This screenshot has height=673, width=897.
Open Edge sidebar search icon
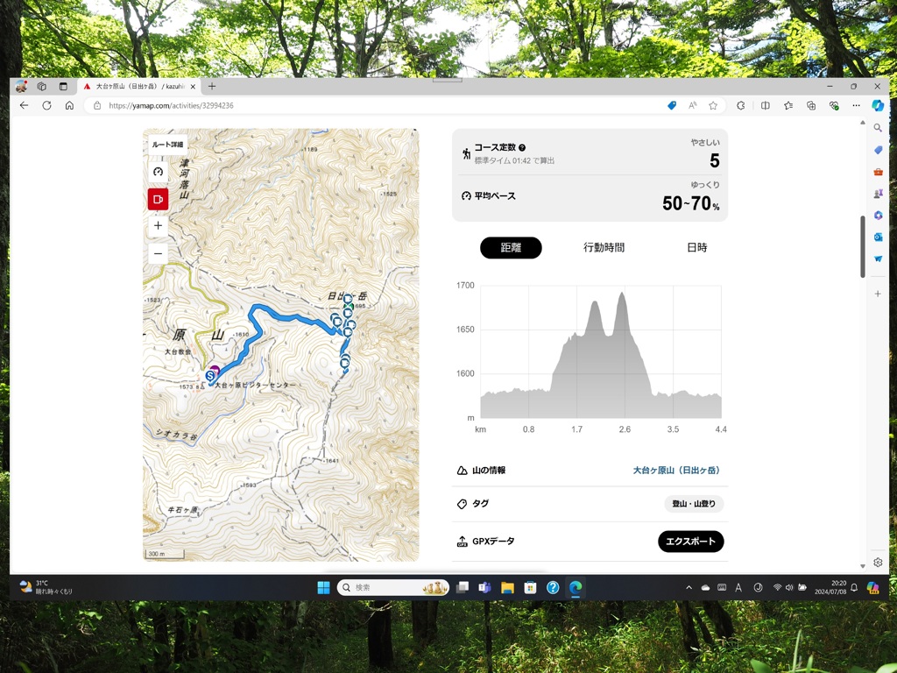878,128
